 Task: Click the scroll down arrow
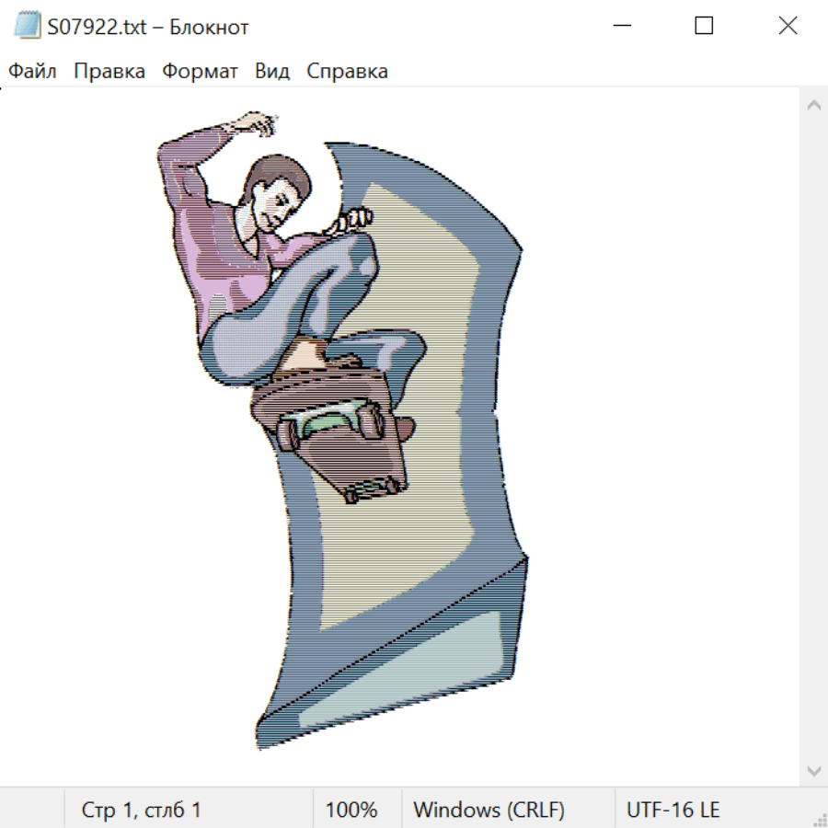tap(813, 769)
